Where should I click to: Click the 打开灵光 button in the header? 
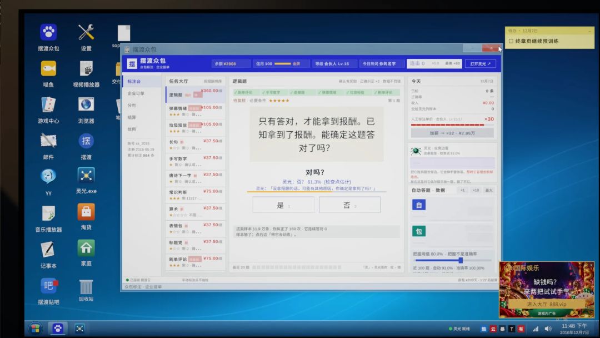481,64
